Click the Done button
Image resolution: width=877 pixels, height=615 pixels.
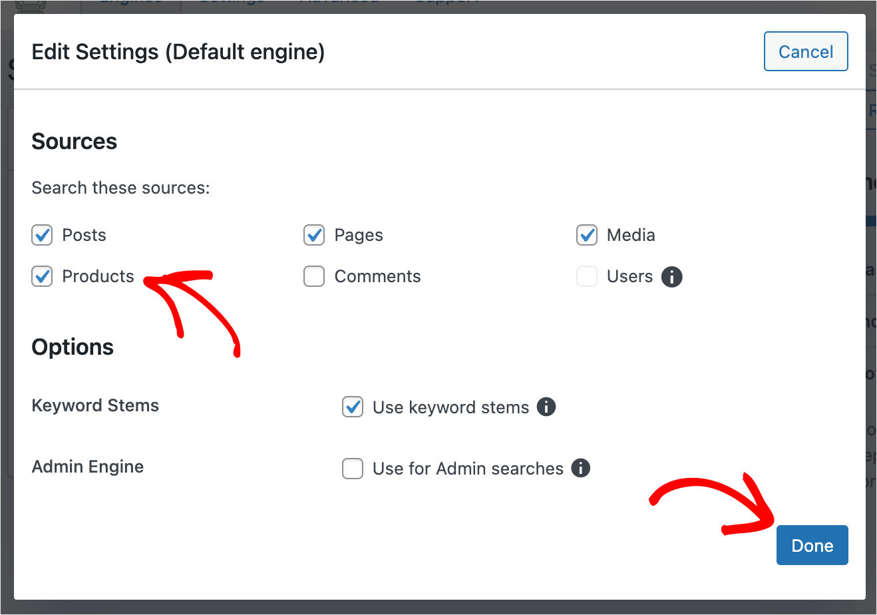[x=812, y=545]
